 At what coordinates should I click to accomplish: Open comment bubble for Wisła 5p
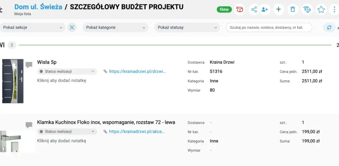[29, 65]
